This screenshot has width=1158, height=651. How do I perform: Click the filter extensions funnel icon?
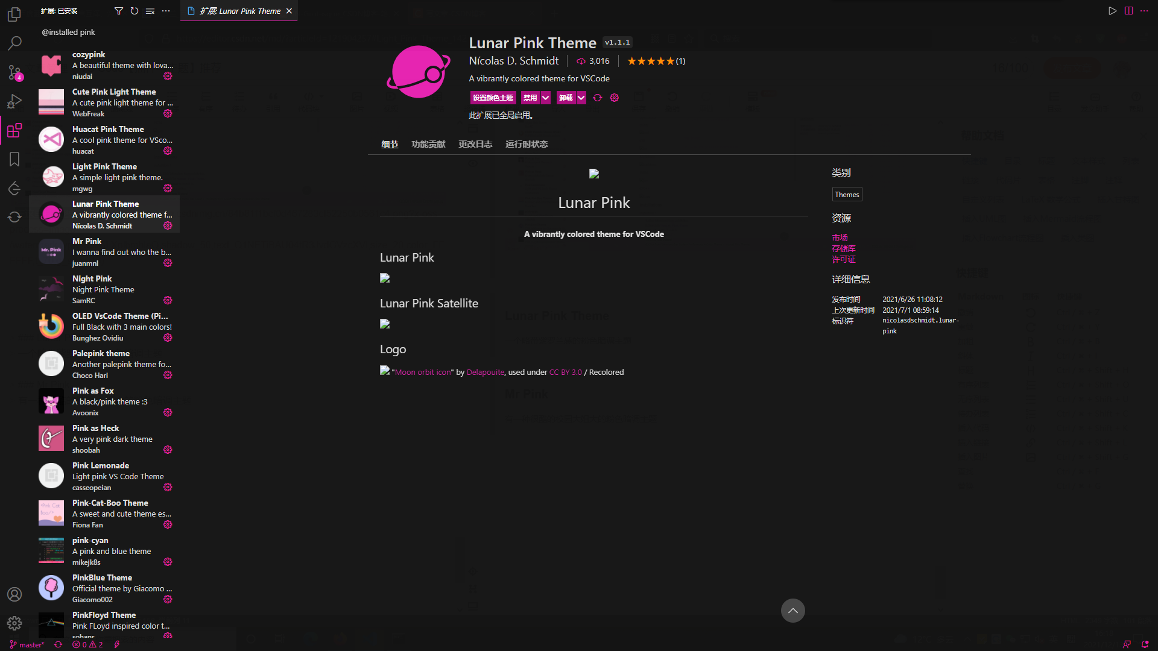click(x=119, y=11)
